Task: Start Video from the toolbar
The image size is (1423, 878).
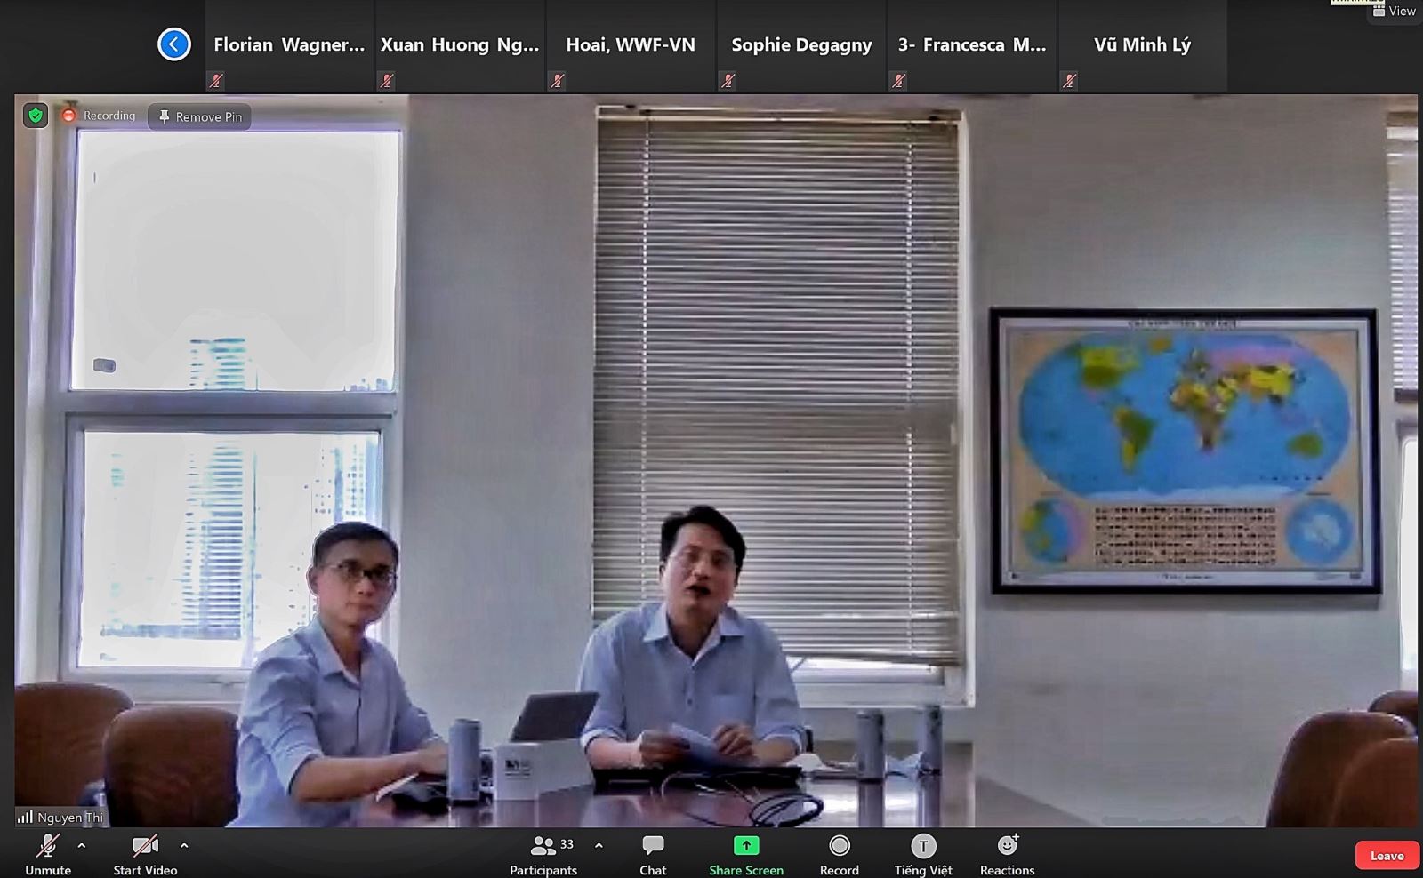Action: click(x=145, y=855)
